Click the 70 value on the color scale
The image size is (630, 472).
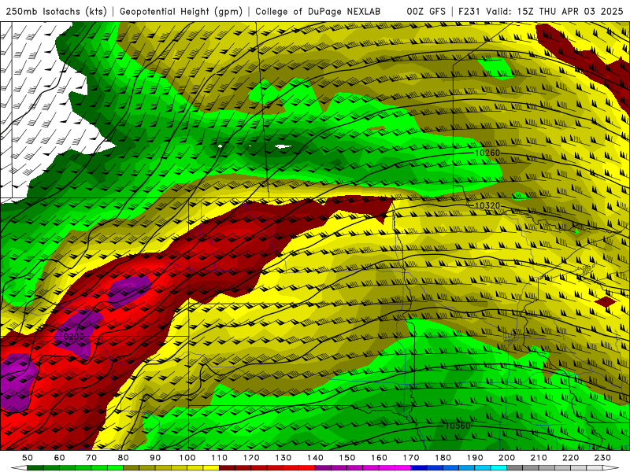(x=91, y=458)
